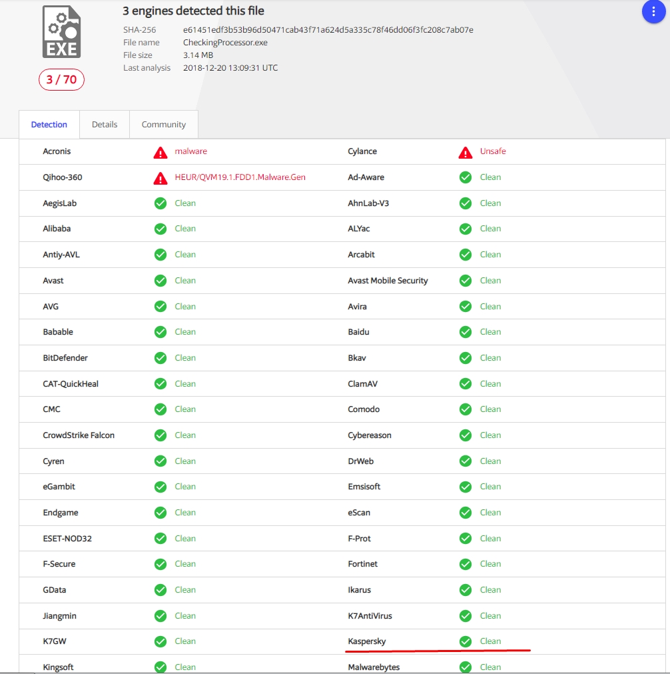Click the warning triangle next to Cylance

point(466,152)
